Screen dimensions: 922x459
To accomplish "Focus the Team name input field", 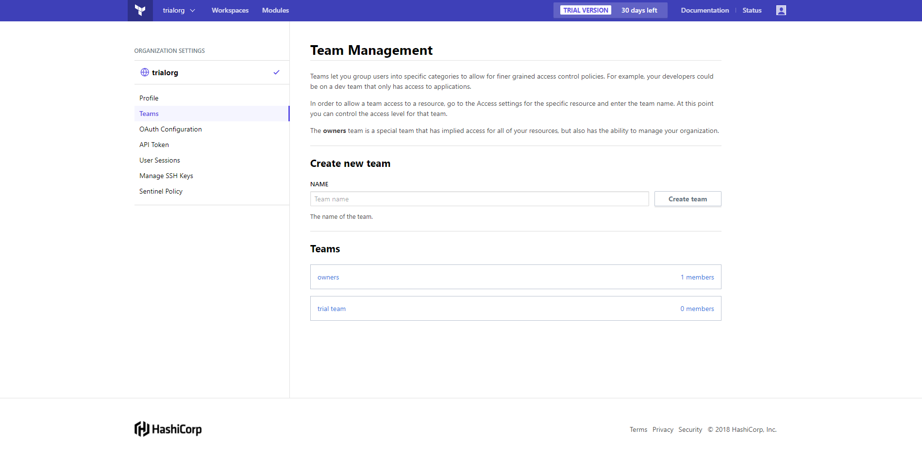I will pos(479,199).
